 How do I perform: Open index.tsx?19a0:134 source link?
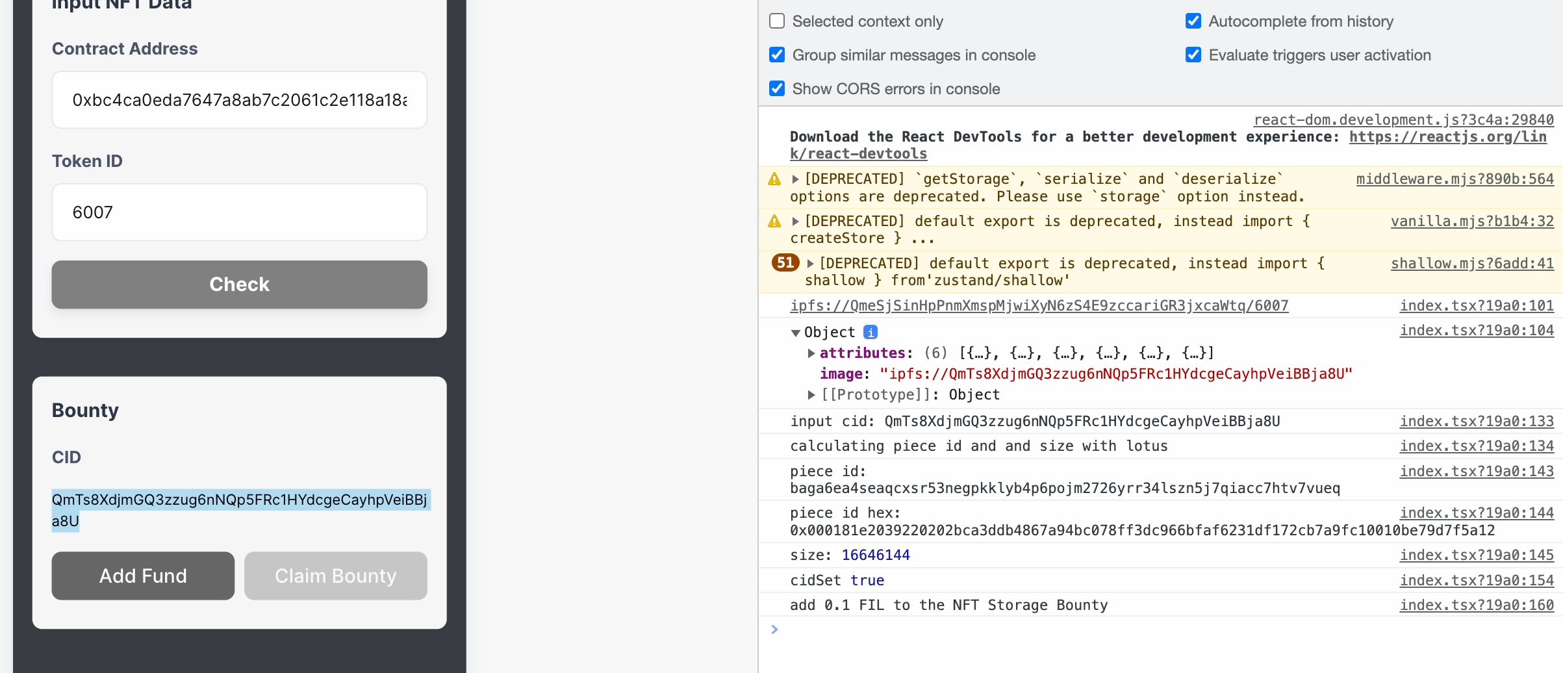[1477, 446]
